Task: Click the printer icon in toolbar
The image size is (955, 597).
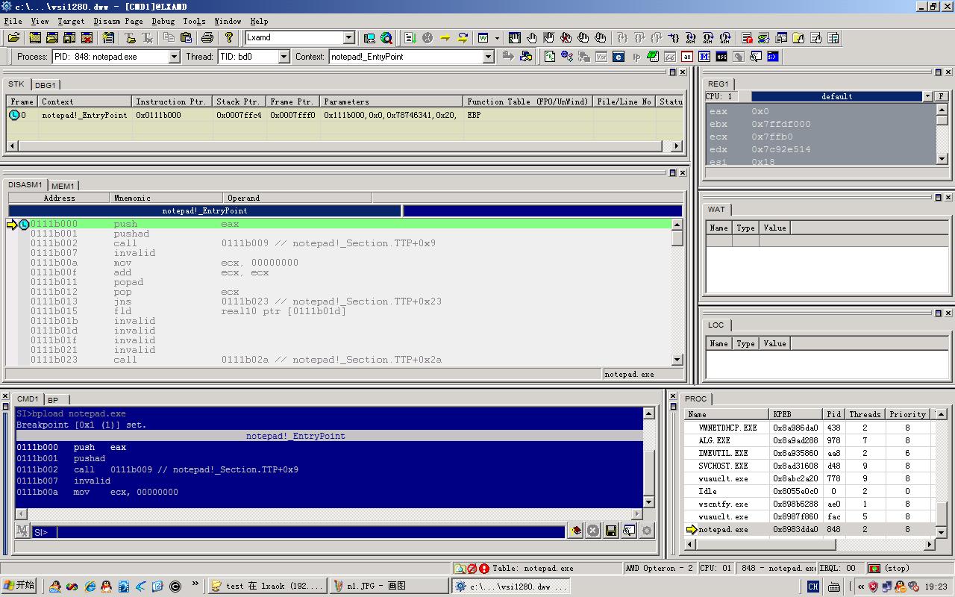Action: tap(207, 38)
